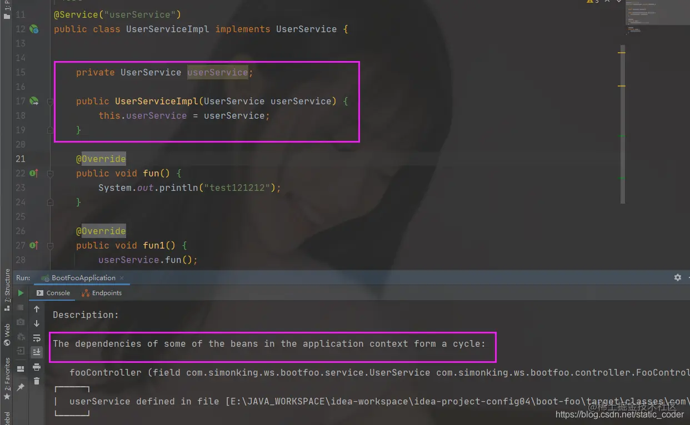Close the BootFooApplication run tab
Viewport: 690px width, 425px height.
(122, 277)
